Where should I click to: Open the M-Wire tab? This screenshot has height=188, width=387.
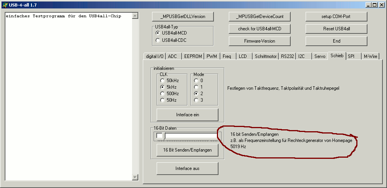pos(371,56)
